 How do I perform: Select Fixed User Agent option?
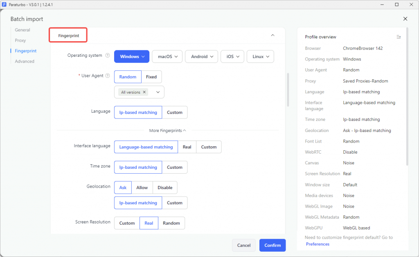[151, 77]
